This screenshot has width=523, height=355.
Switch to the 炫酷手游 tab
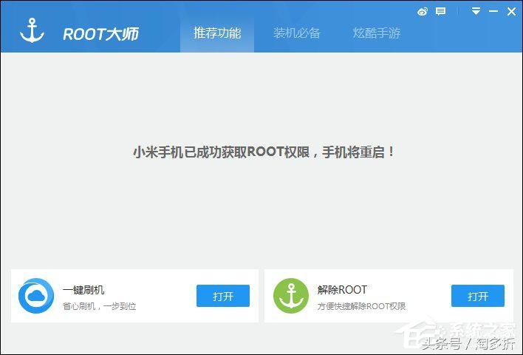coord(377,33)
